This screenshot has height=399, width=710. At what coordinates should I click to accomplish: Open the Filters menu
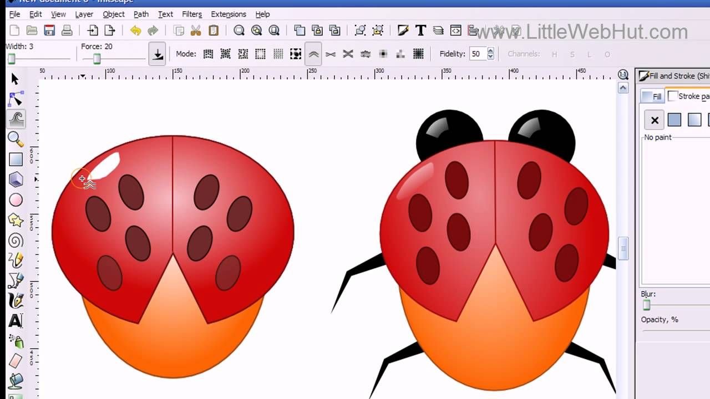192,14
